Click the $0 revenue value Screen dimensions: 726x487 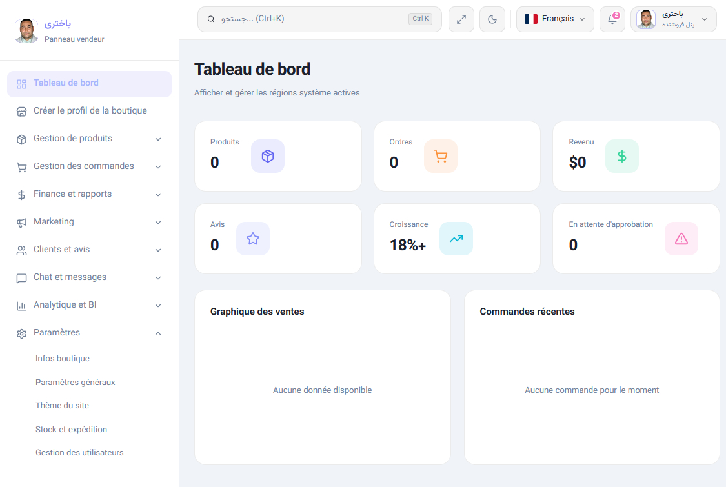click(578, 163)
